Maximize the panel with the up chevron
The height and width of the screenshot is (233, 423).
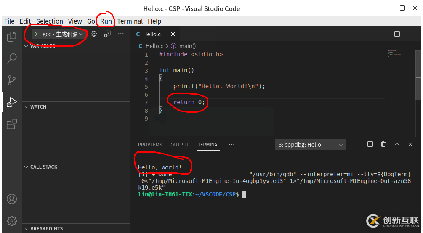(x=397, y=144)
